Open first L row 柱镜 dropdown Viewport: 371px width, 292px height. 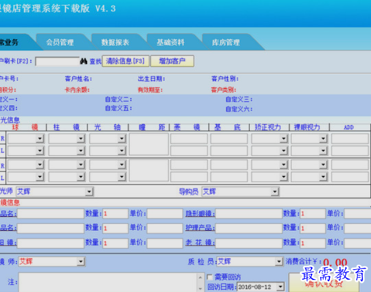[81, 151]
